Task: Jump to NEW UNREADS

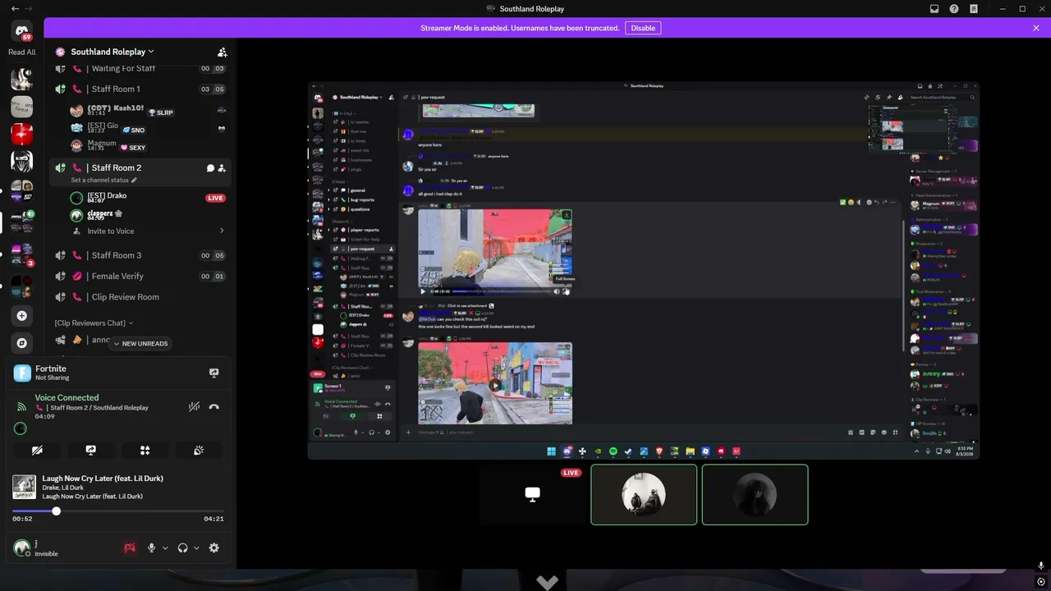Action: [140, 343]
